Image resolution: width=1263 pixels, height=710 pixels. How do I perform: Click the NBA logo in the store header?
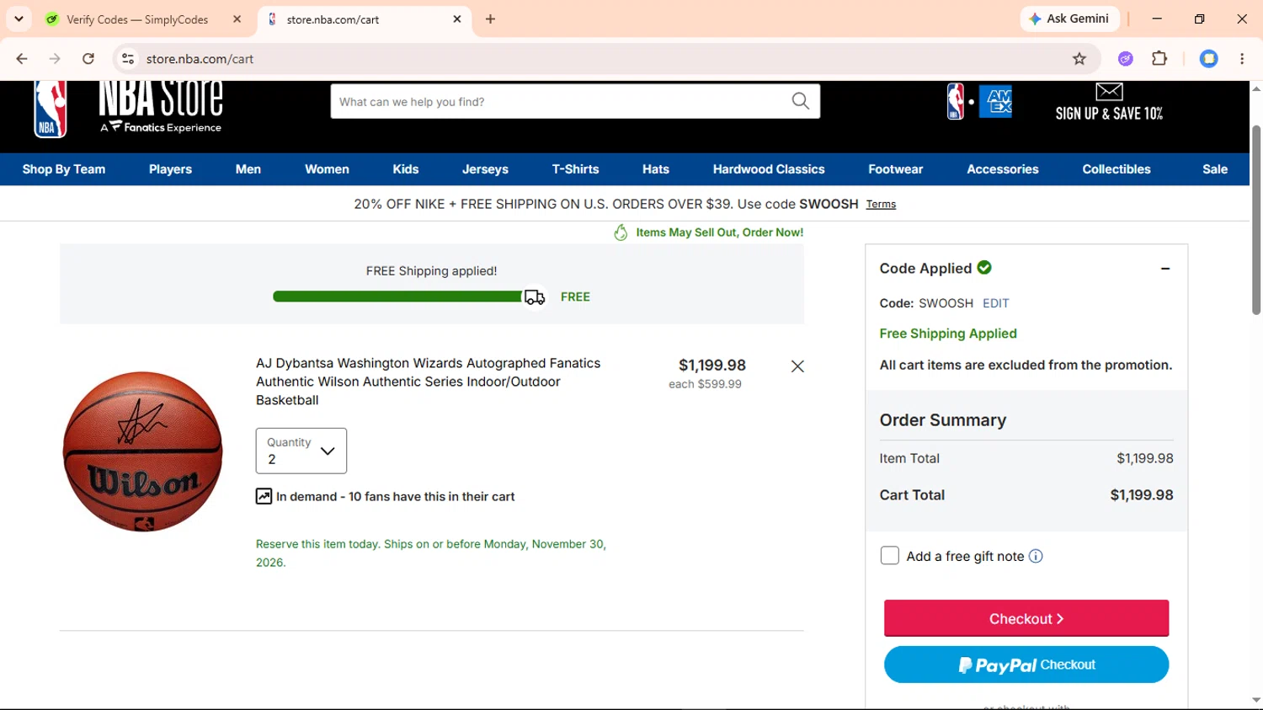51,109
